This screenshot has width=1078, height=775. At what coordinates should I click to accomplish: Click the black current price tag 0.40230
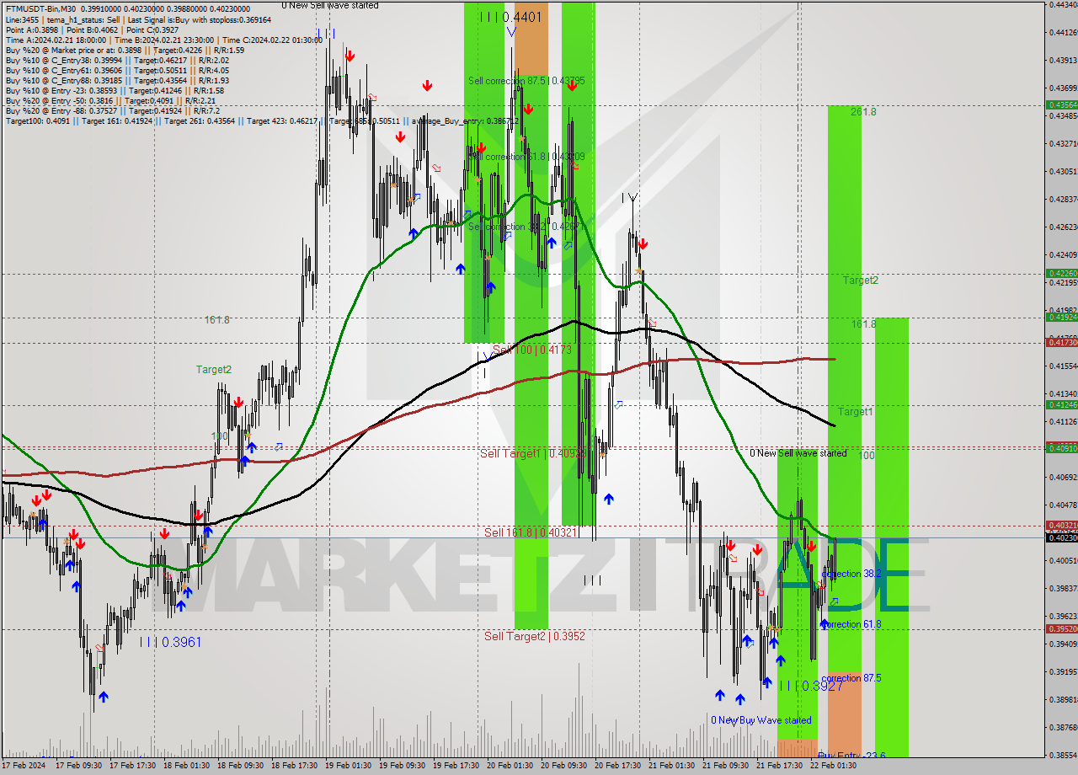[x=1061, y=537]
